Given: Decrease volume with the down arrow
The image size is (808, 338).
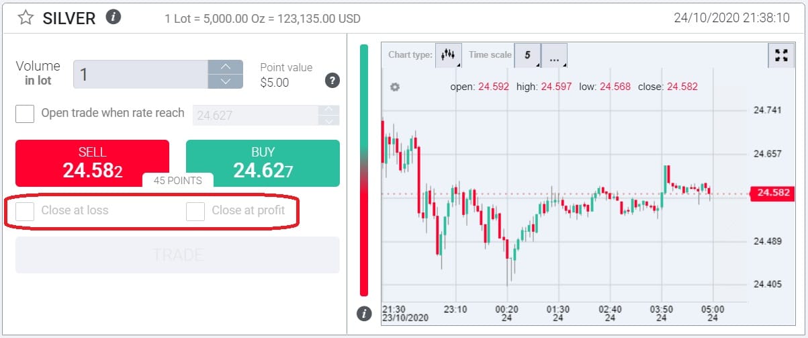Looking at the screenshot, I should point(226,81).
